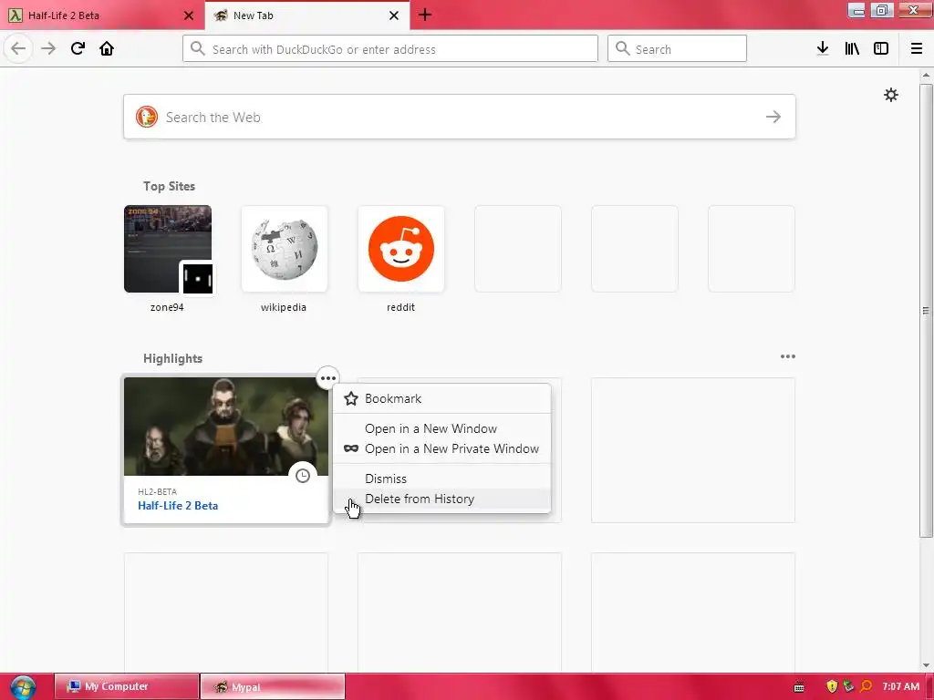Open the Highlights section options menu
The height and width of the screenshot is (700, 934).
[787, 356]
